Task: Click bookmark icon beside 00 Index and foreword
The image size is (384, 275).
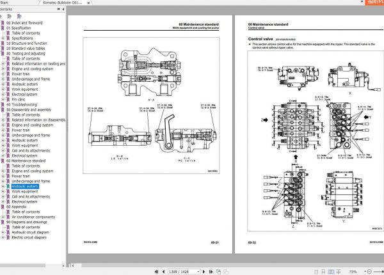Action: [3, 23]
